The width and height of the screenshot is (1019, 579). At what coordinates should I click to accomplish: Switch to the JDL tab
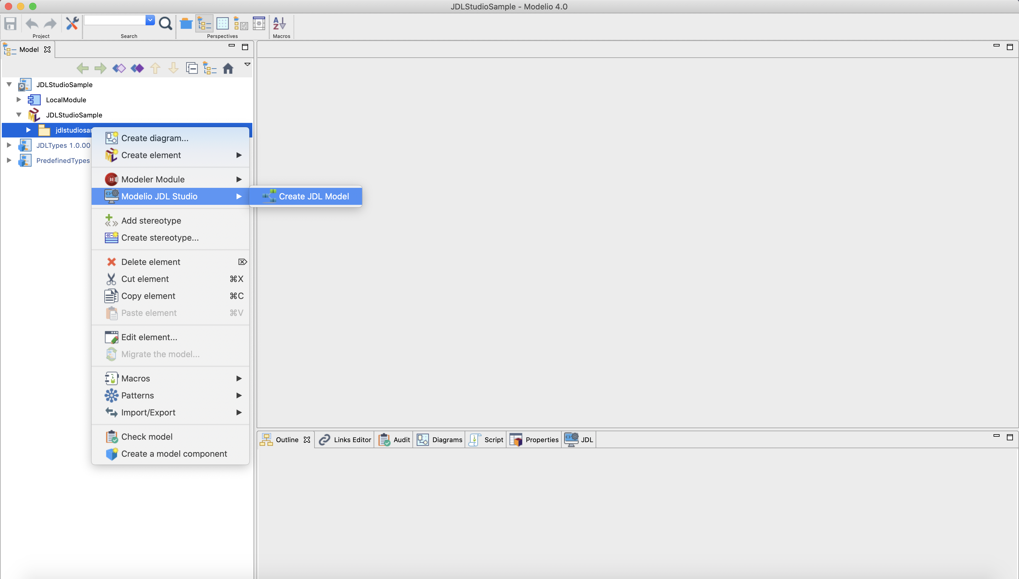579,440
